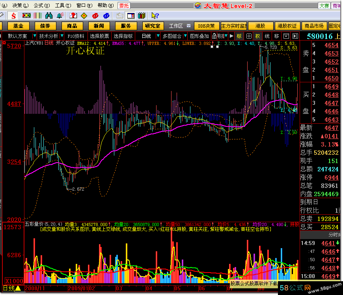Open the 日线 period dropdown arrow
Viewport: 343px width, 295px height.
click(158, 36)
